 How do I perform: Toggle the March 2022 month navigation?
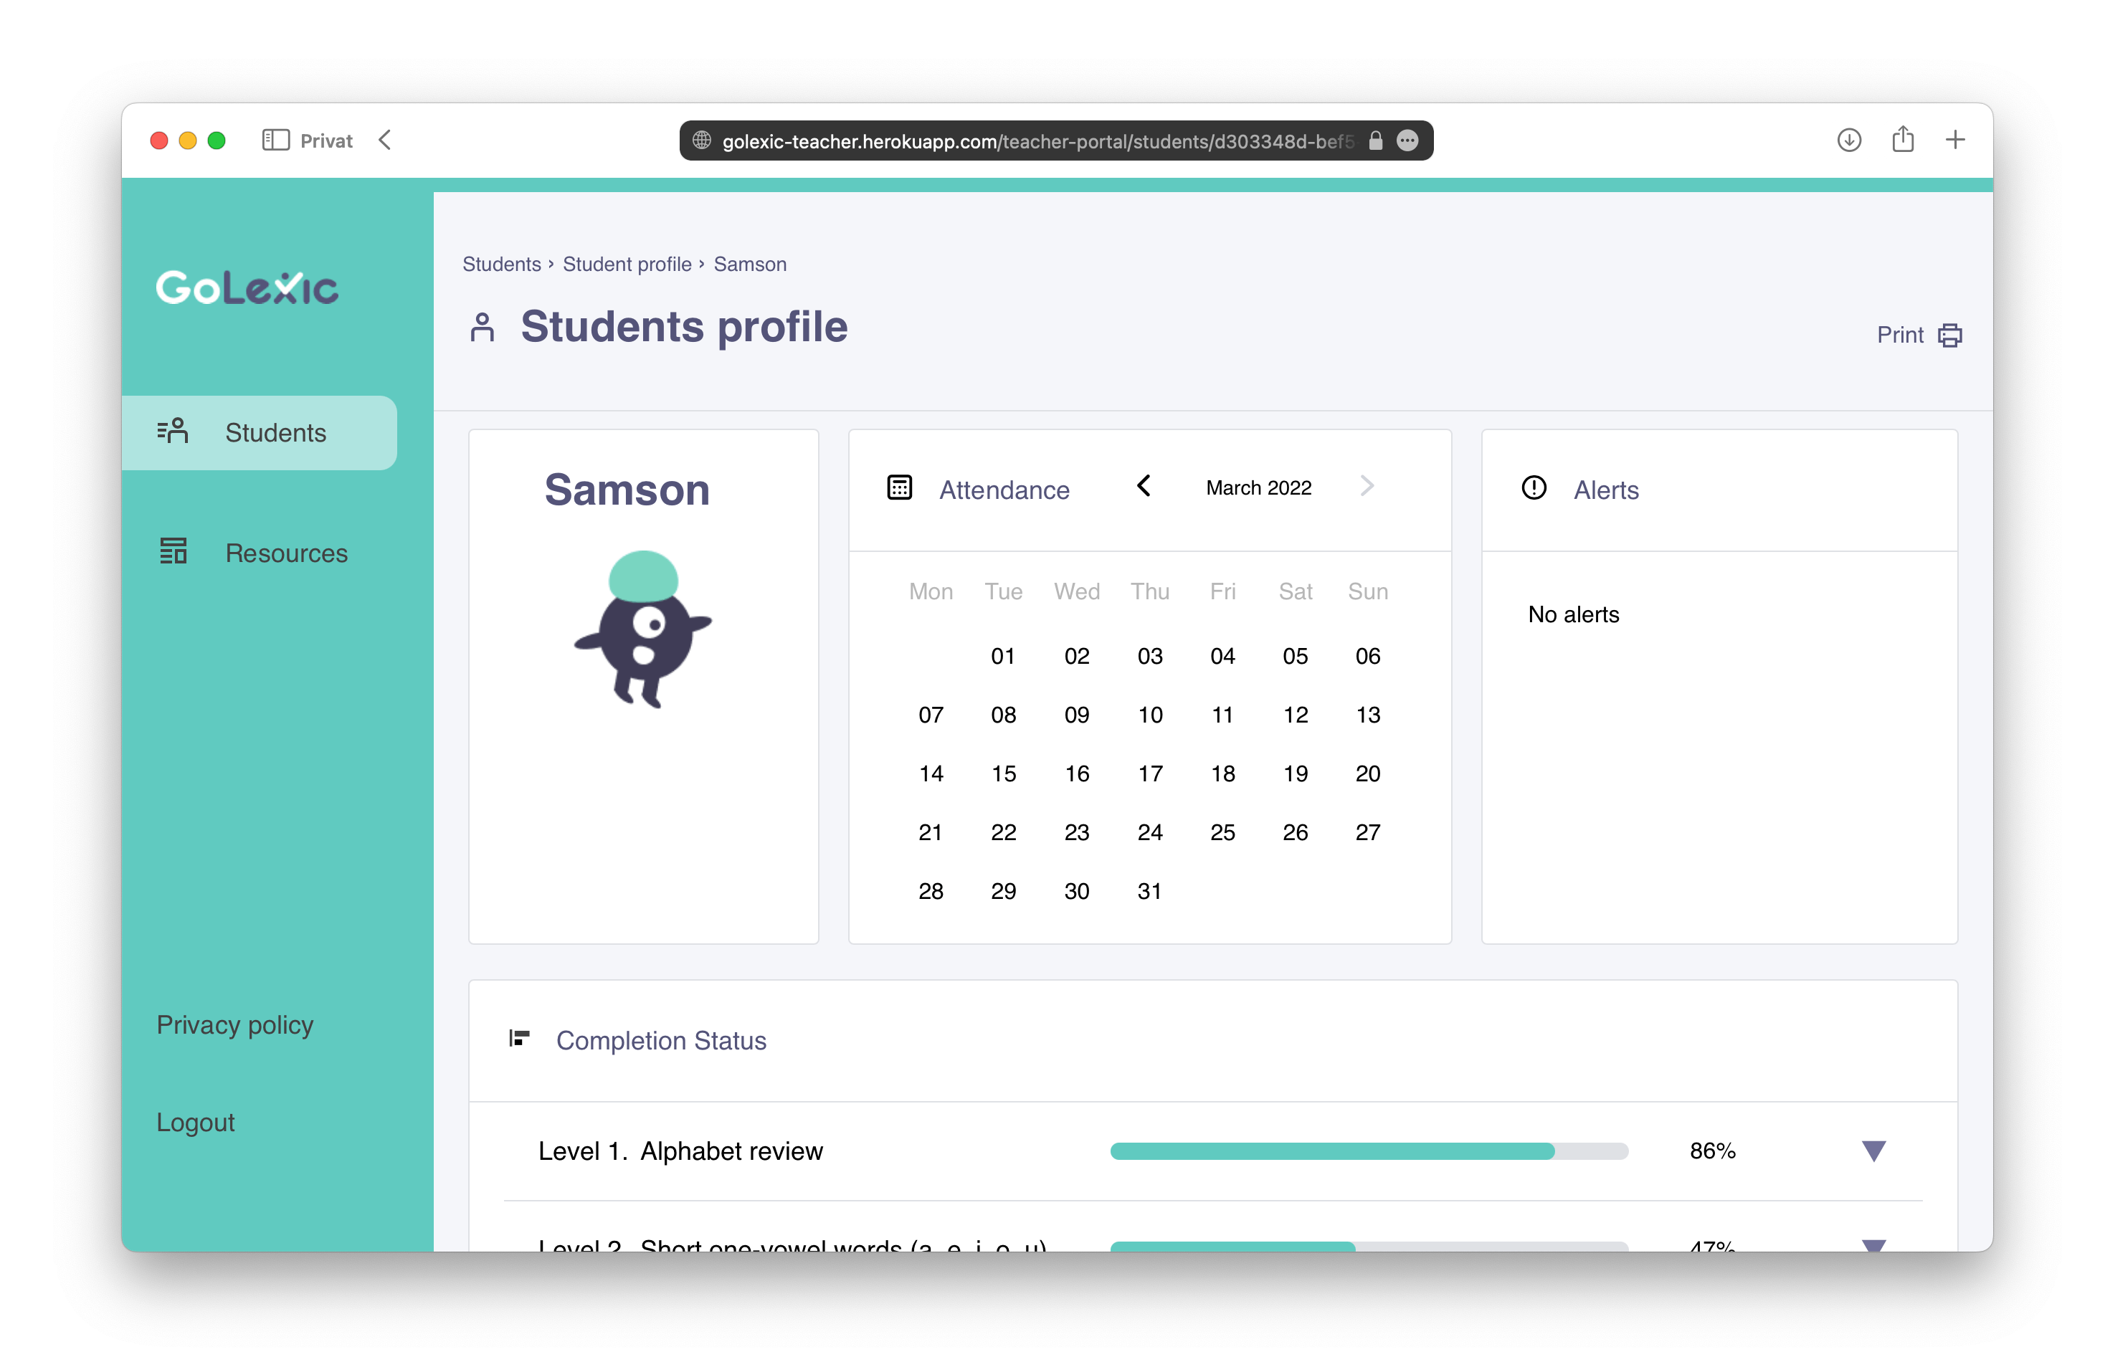(1144, 486)
